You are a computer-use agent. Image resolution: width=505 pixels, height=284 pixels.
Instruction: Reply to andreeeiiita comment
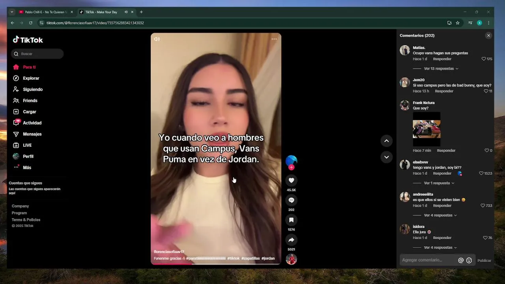[x=442, y=206]
